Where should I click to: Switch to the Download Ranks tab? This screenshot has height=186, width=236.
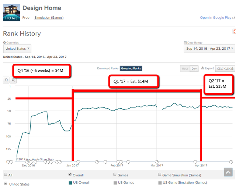pyautogui.click(x=108, y=69)
